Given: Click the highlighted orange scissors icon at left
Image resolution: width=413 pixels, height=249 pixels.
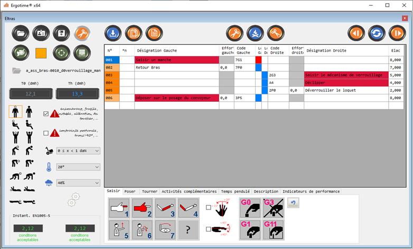Looking at the screenshot, I should [x=82, y=33].
